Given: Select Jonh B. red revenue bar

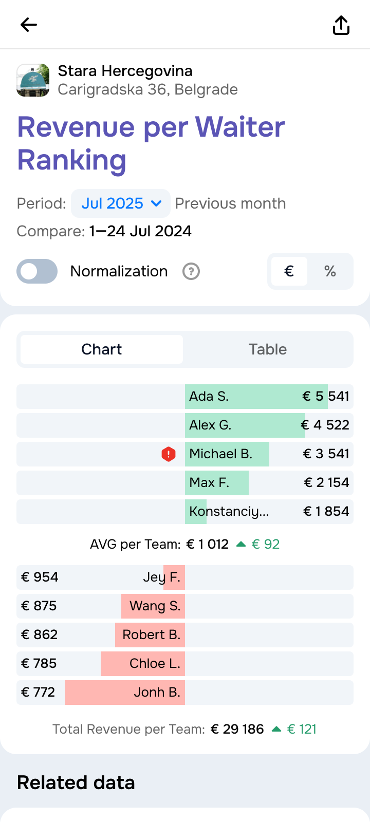Looking at the screenshot, I should click(124, 693).
